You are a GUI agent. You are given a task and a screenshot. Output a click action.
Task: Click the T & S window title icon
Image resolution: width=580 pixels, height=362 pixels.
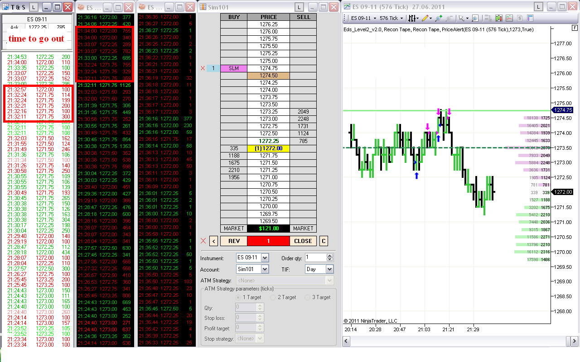coord(6,7)
